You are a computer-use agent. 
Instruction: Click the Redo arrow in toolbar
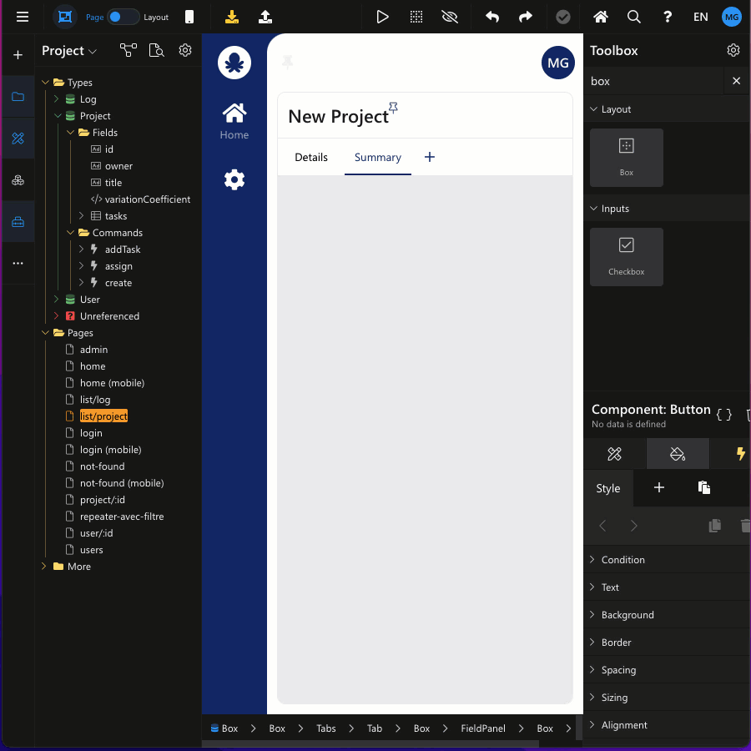pyautogui.click(x=526, y=17)
